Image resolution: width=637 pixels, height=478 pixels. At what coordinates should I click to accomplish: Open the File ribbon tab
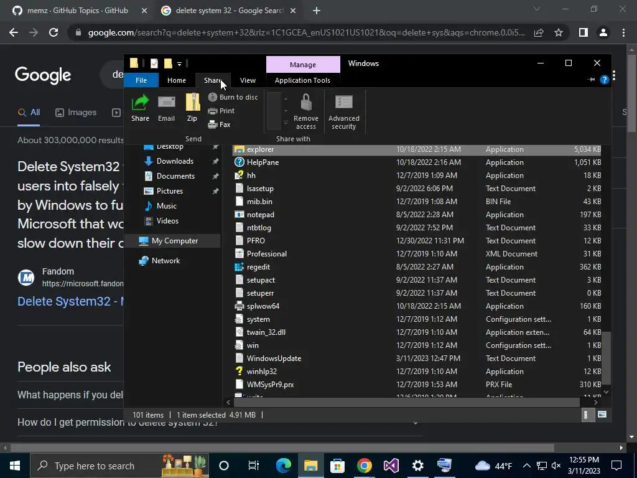tap(141, 80)
